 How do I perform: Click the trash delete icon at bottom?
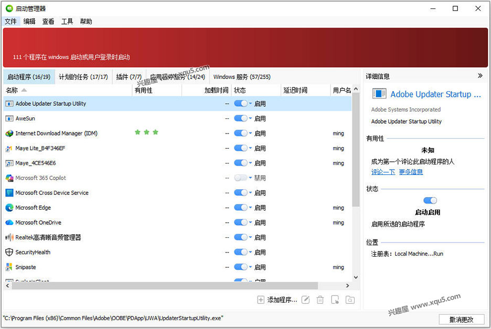pyautogui.click(x=321, y=300)
